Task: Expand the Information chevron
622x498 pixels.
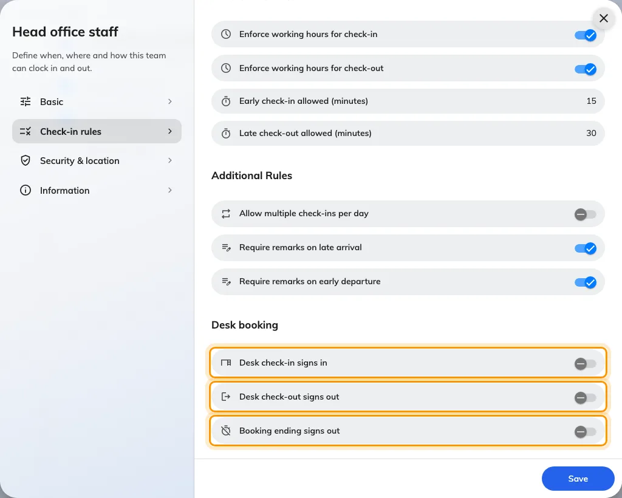Action: 170,190
